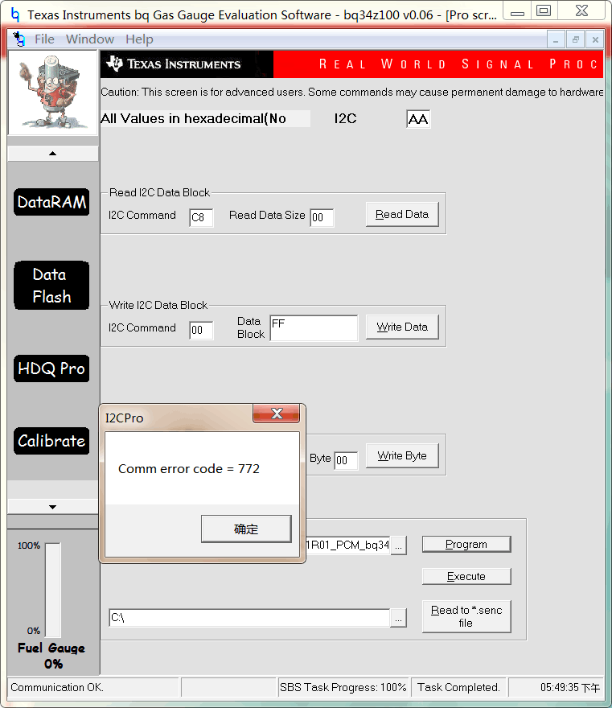Click the Write Data button
The image size is (612, 708).
(402, 327)
